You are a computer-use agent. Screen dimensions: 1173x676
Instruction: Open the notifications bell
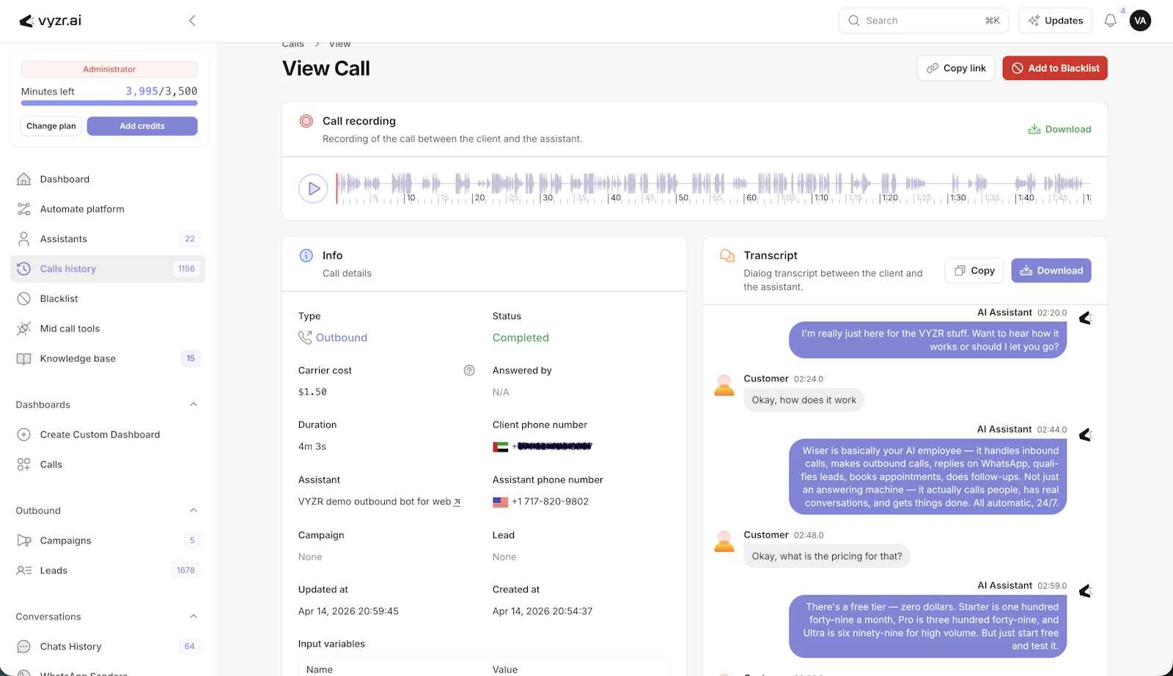tap(1110, 21)
